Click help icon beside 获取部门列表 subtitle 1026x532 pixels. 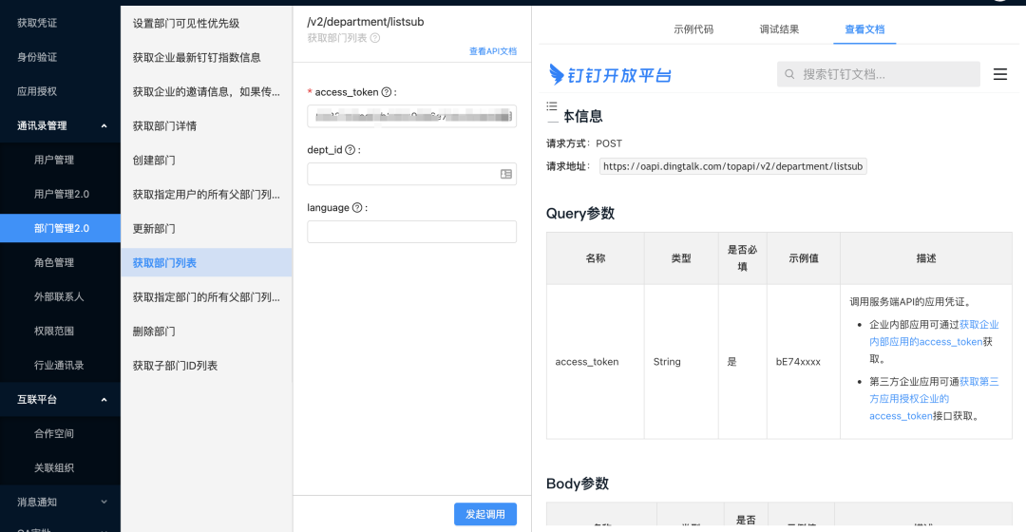[375, 38]
